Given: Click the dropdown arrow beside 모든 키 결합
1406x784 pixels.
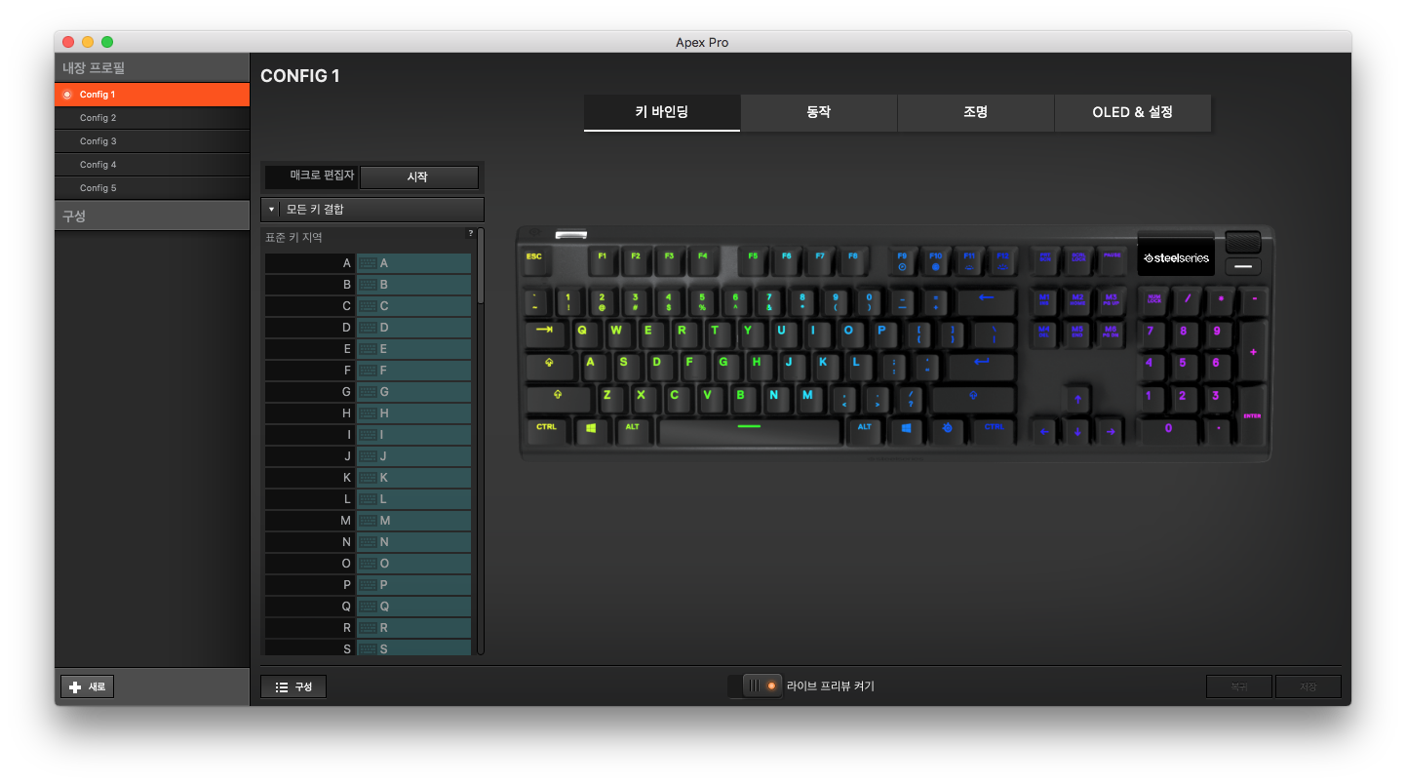Looking at the screenshot, I should coord(271,210).
